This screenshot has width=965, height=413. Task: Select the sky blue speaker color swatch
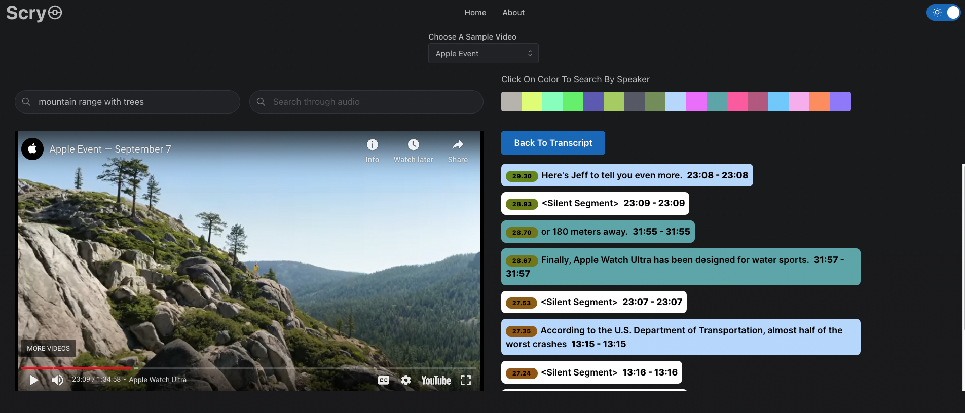coord(778,101)
